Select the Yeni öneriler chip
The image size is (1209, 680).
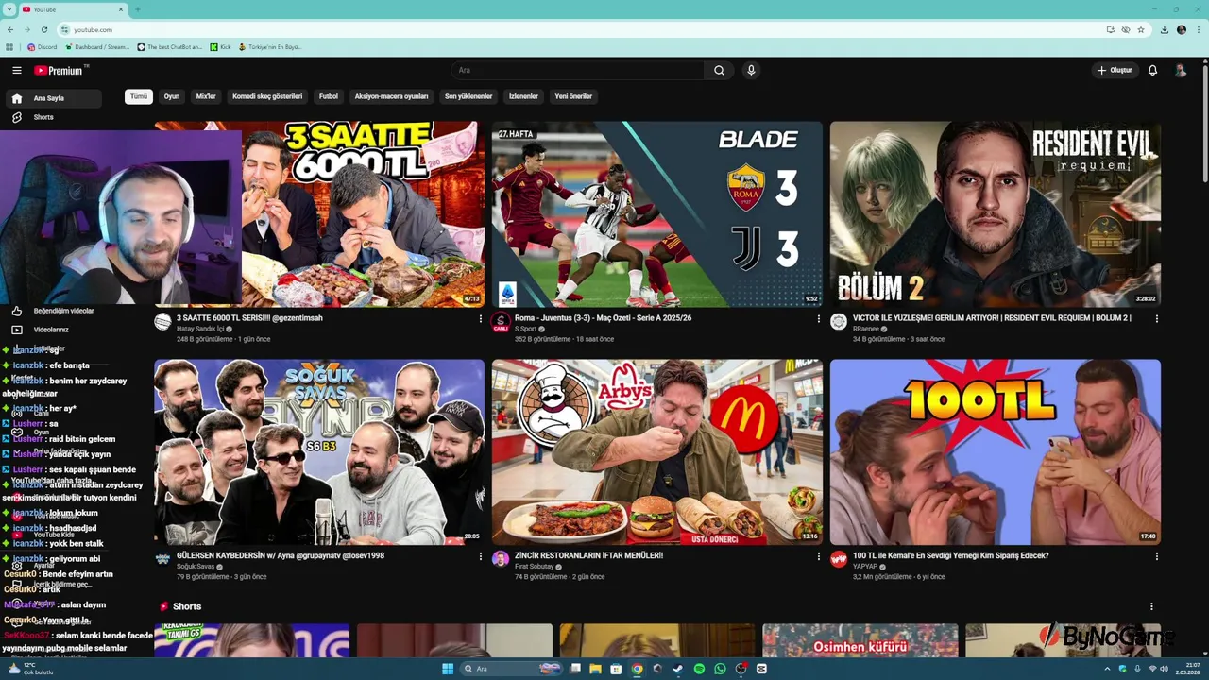[573, 96]
